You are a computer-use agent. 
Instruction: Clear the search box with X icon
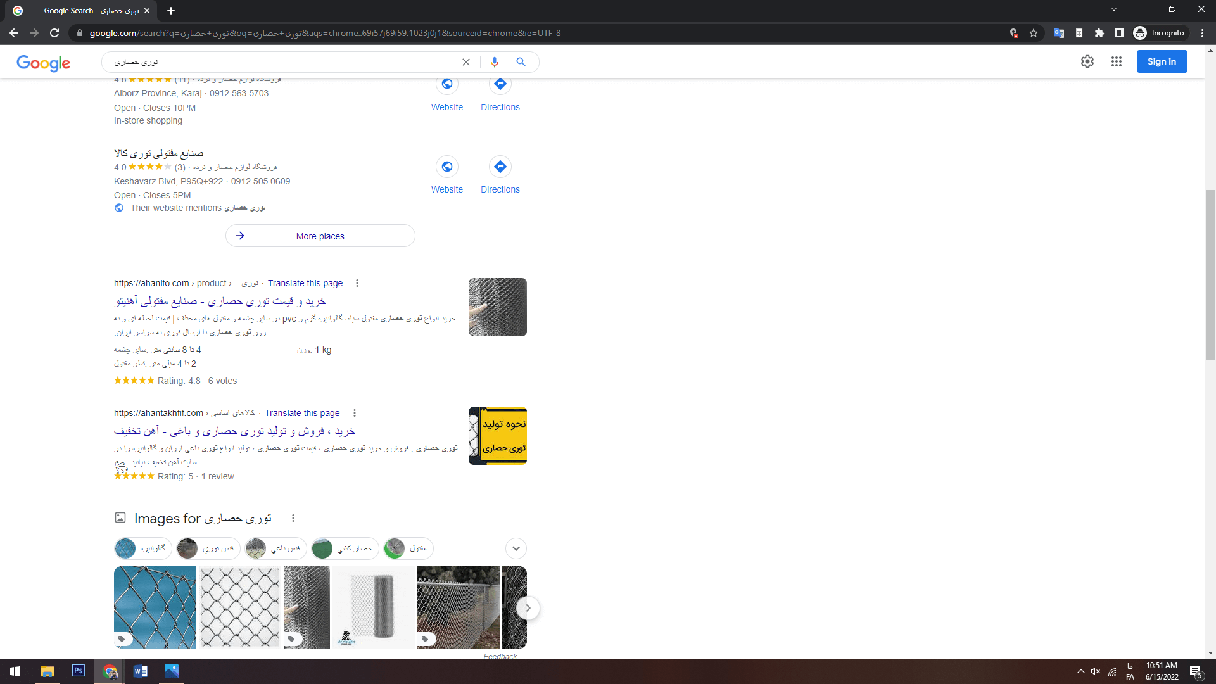click(466, 62)
